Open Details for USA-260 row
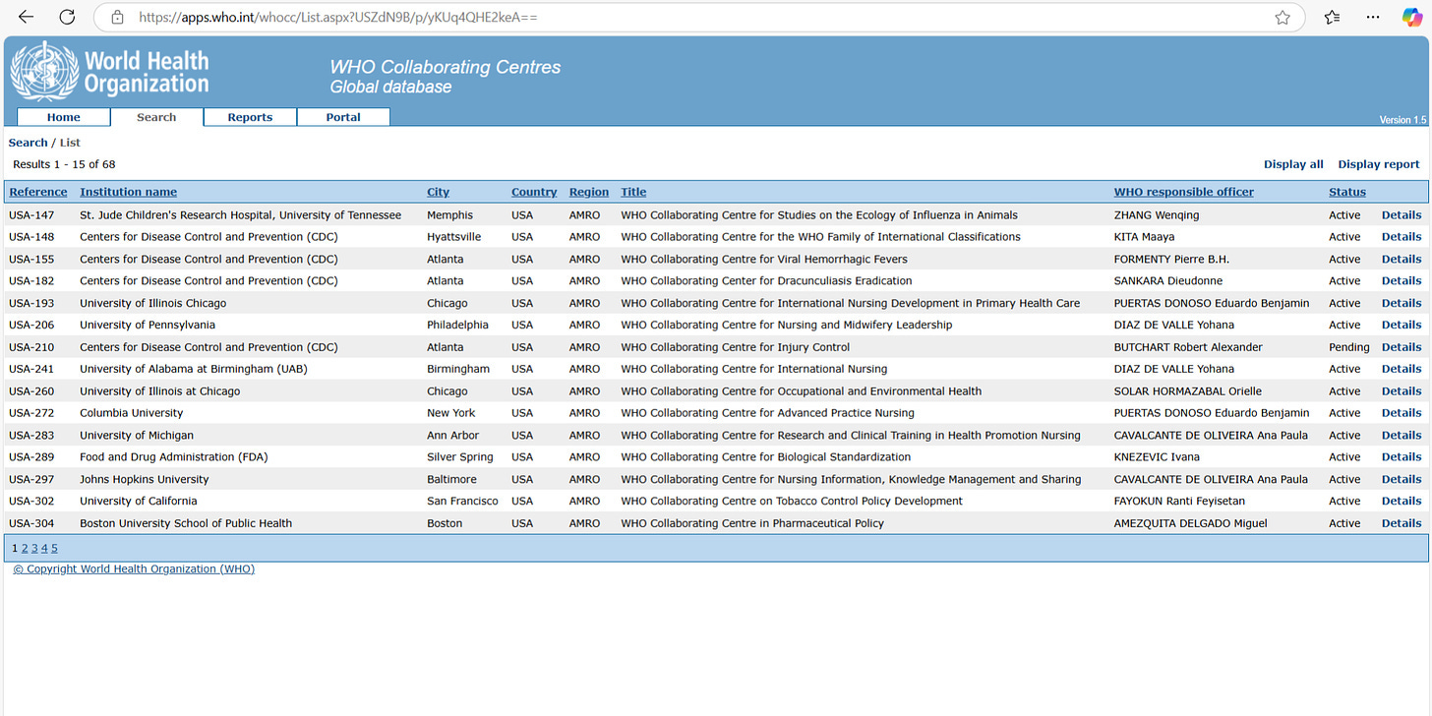The height and width of the screenshot is (716, 1432). [1402, 391]
